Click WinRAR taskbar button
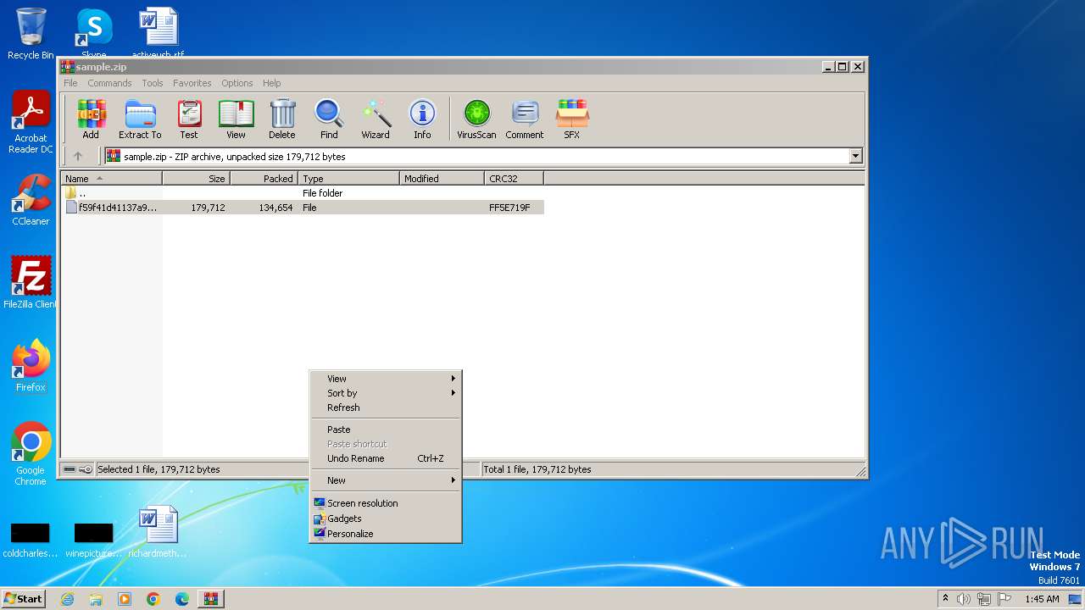Viewport: 1085px width, 610px height. pyautogui.click(x=210, y=599)
